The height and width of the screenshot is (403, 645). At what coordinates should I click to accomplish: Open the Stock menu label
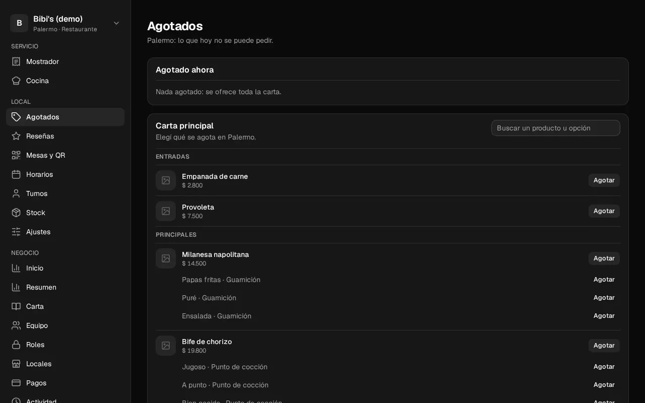point(36,213)
